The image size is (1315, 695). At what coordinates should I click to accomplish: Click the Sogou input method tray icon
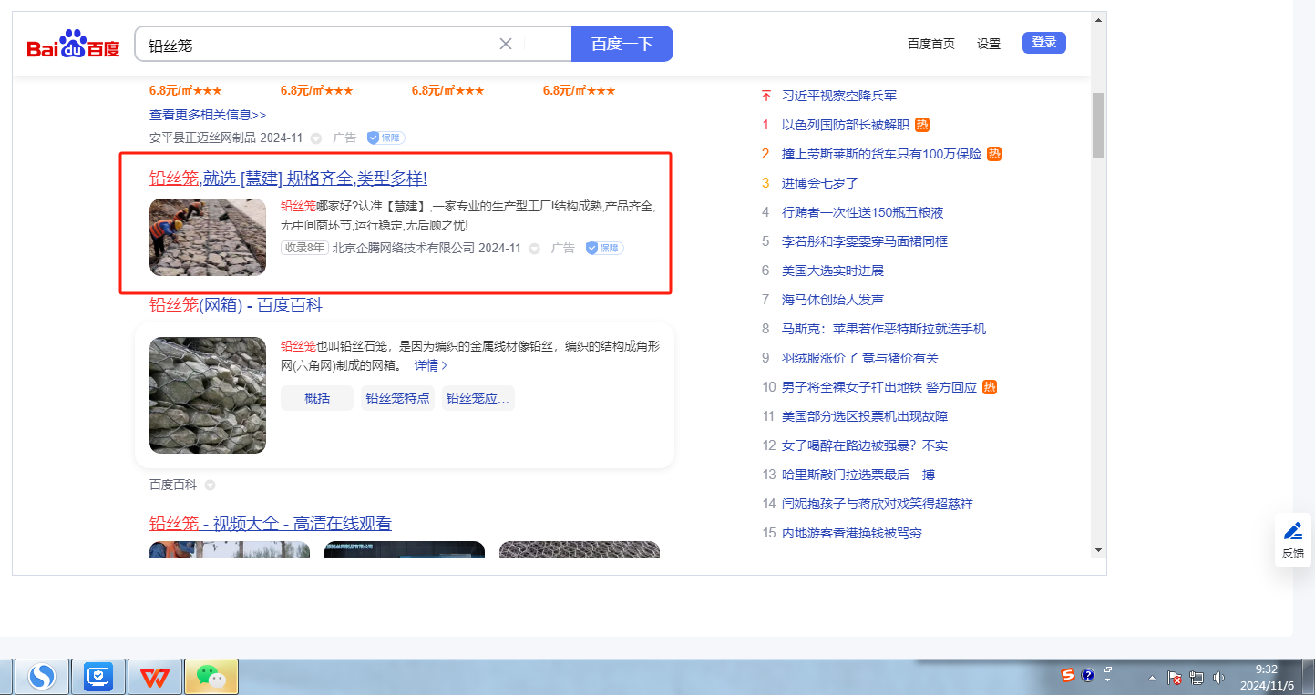coord(1068,675)
